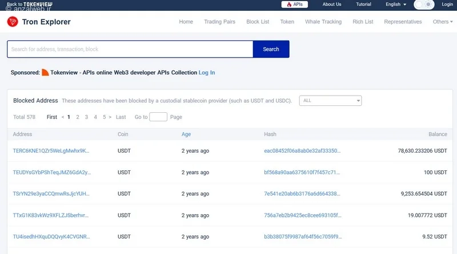The height and width of the screenshot is (254, 457).
Task: Click the Tron Explorer title text
Action: coord(46,22)
